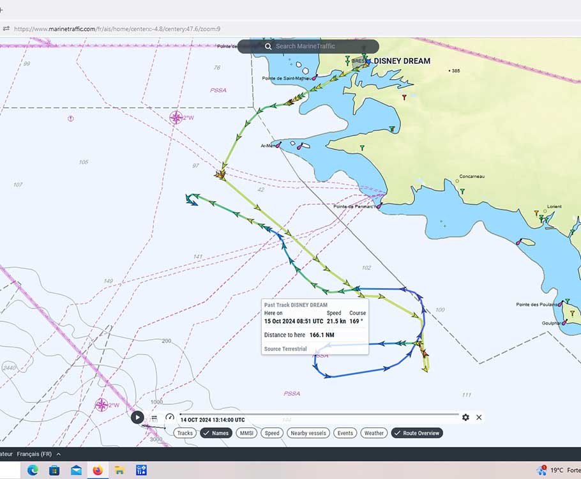Screen dimensions: 581x479
Task: Open the blue tiled app on the taskbar
Action: [x=141, y=470]
